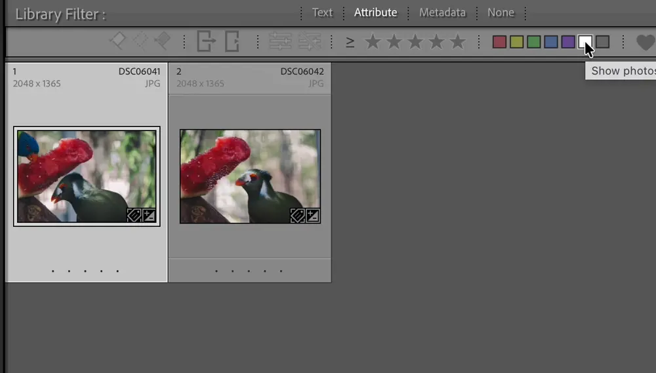Viewport: 656px width, 373px height.
Task: Set rating filter to three stars
Action: tap(415, 41)
